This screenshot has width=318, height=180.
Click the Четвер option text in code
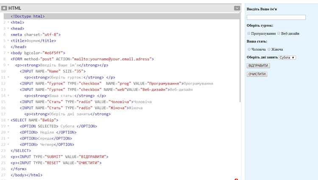[47, 145]
